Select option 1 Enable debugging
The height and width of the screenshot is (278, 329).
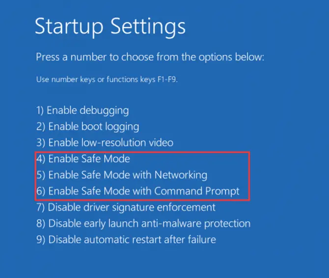pyautogui.click(x=82, y=110)
